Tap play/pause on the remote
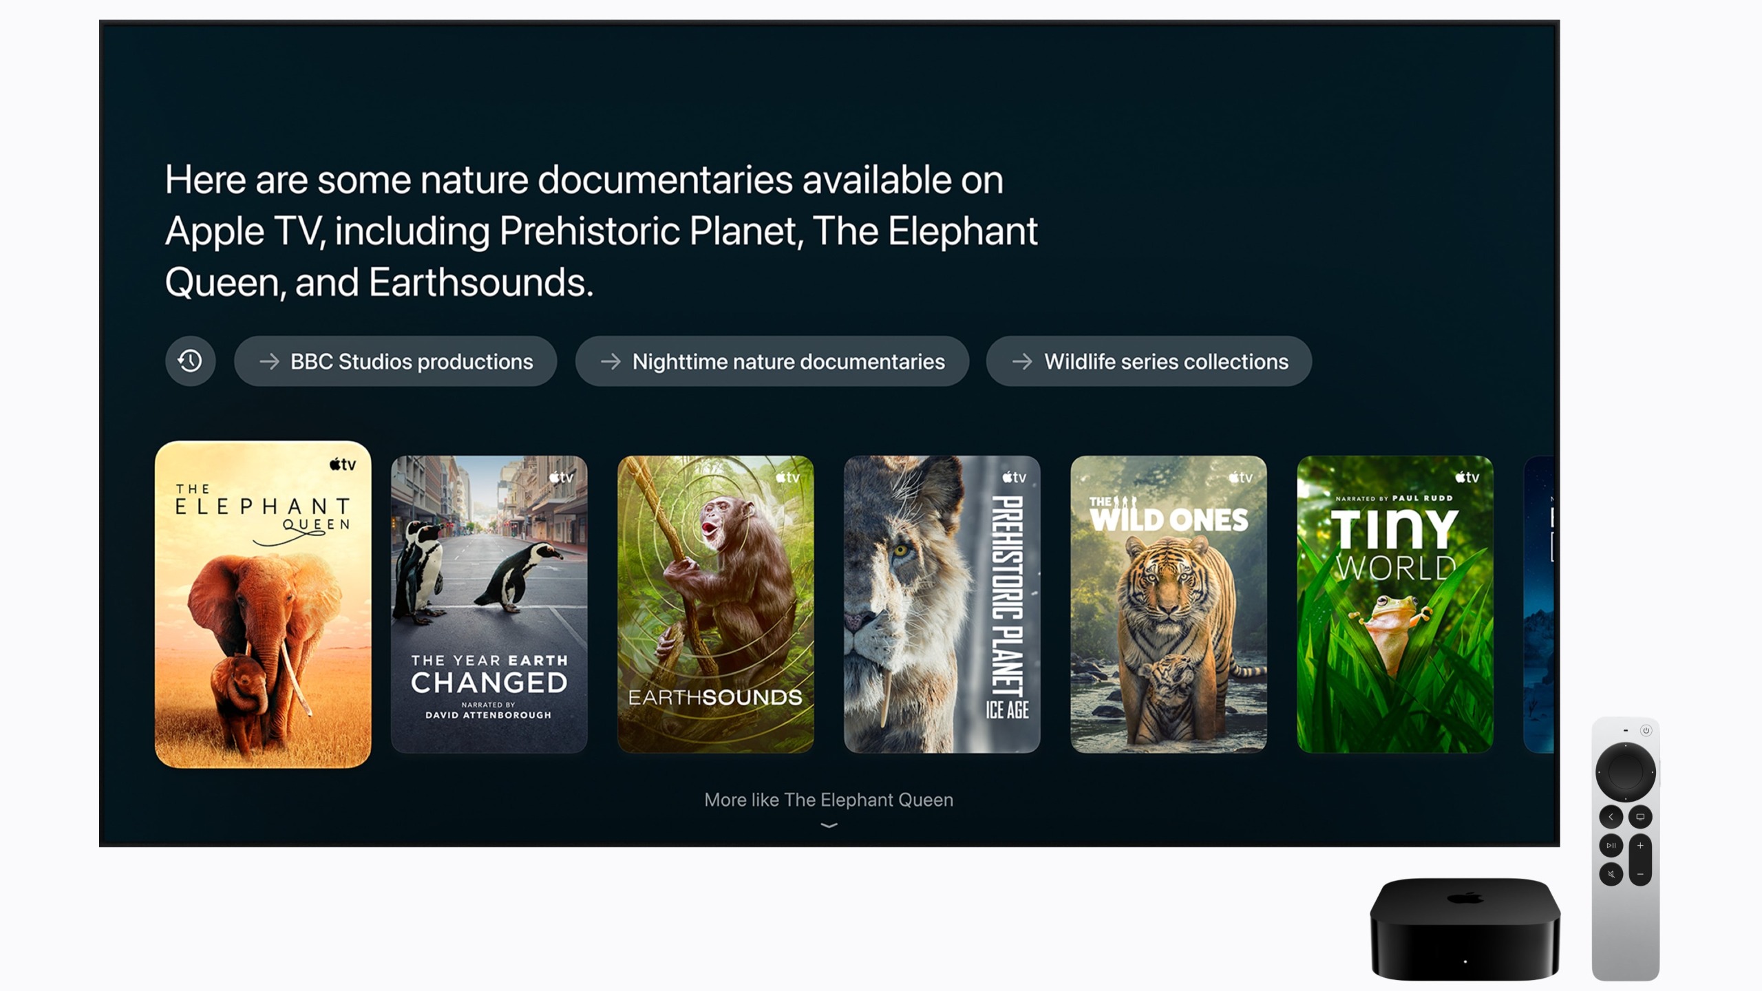 pyautogui.click(x=1611, y=845)
